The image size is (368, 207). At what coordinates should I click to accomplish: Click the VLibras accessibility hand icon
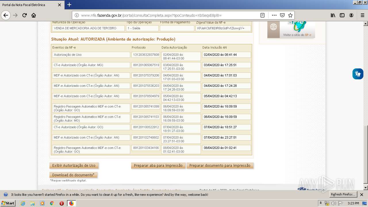(x=358, y=74)
